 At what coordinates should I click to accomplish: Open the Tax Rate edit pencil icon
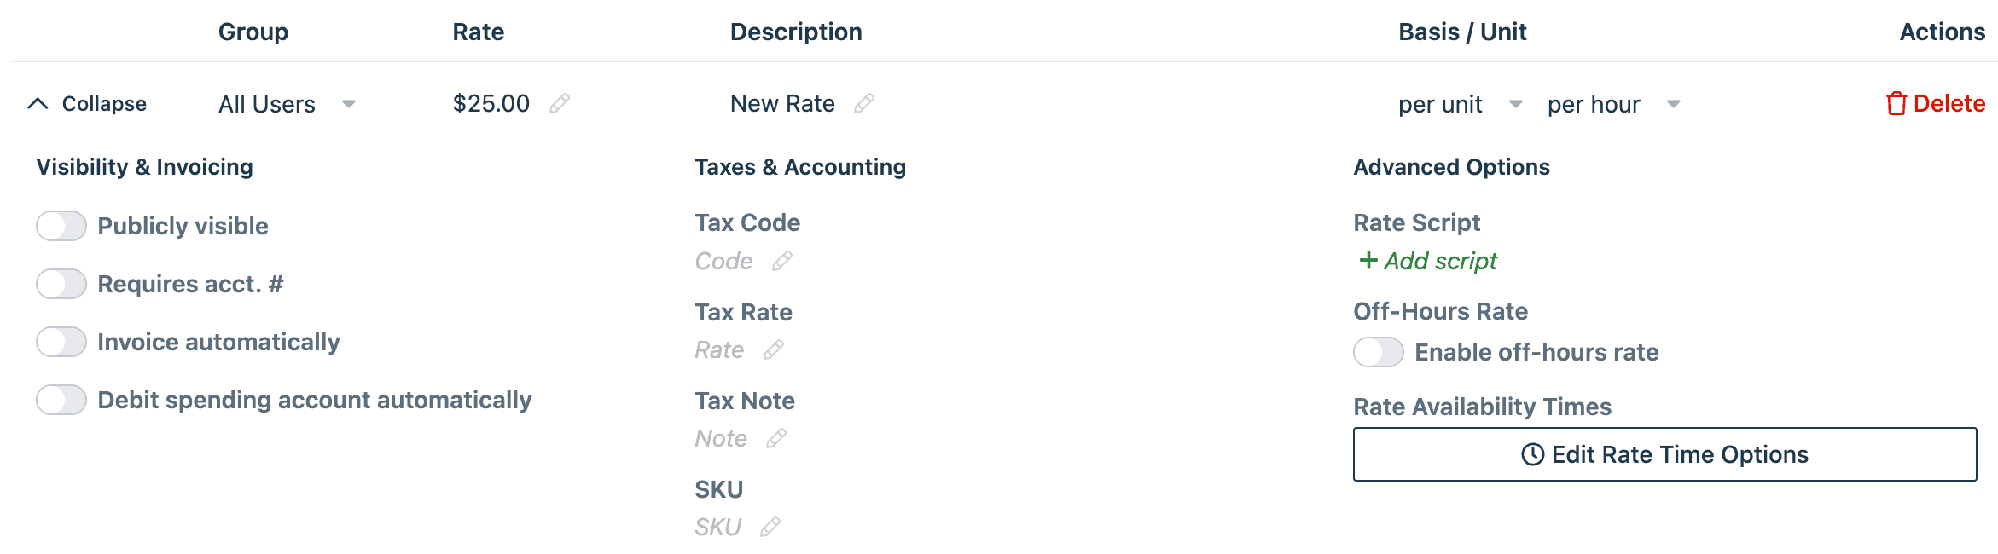pos(775,350)
